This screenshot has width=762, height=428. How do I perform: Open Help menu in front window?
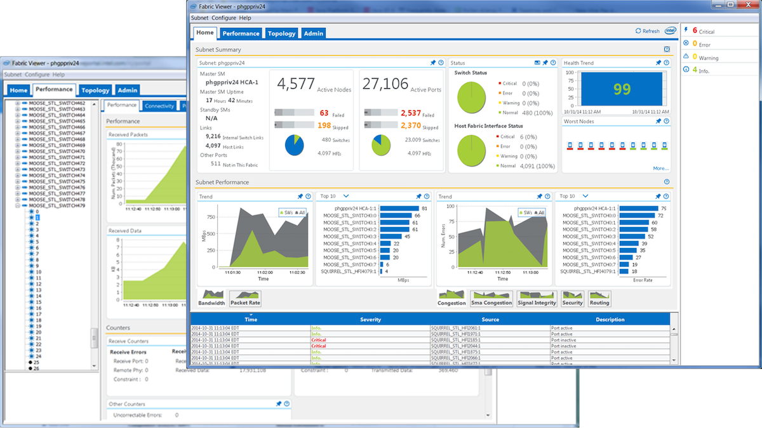point(245,18)
